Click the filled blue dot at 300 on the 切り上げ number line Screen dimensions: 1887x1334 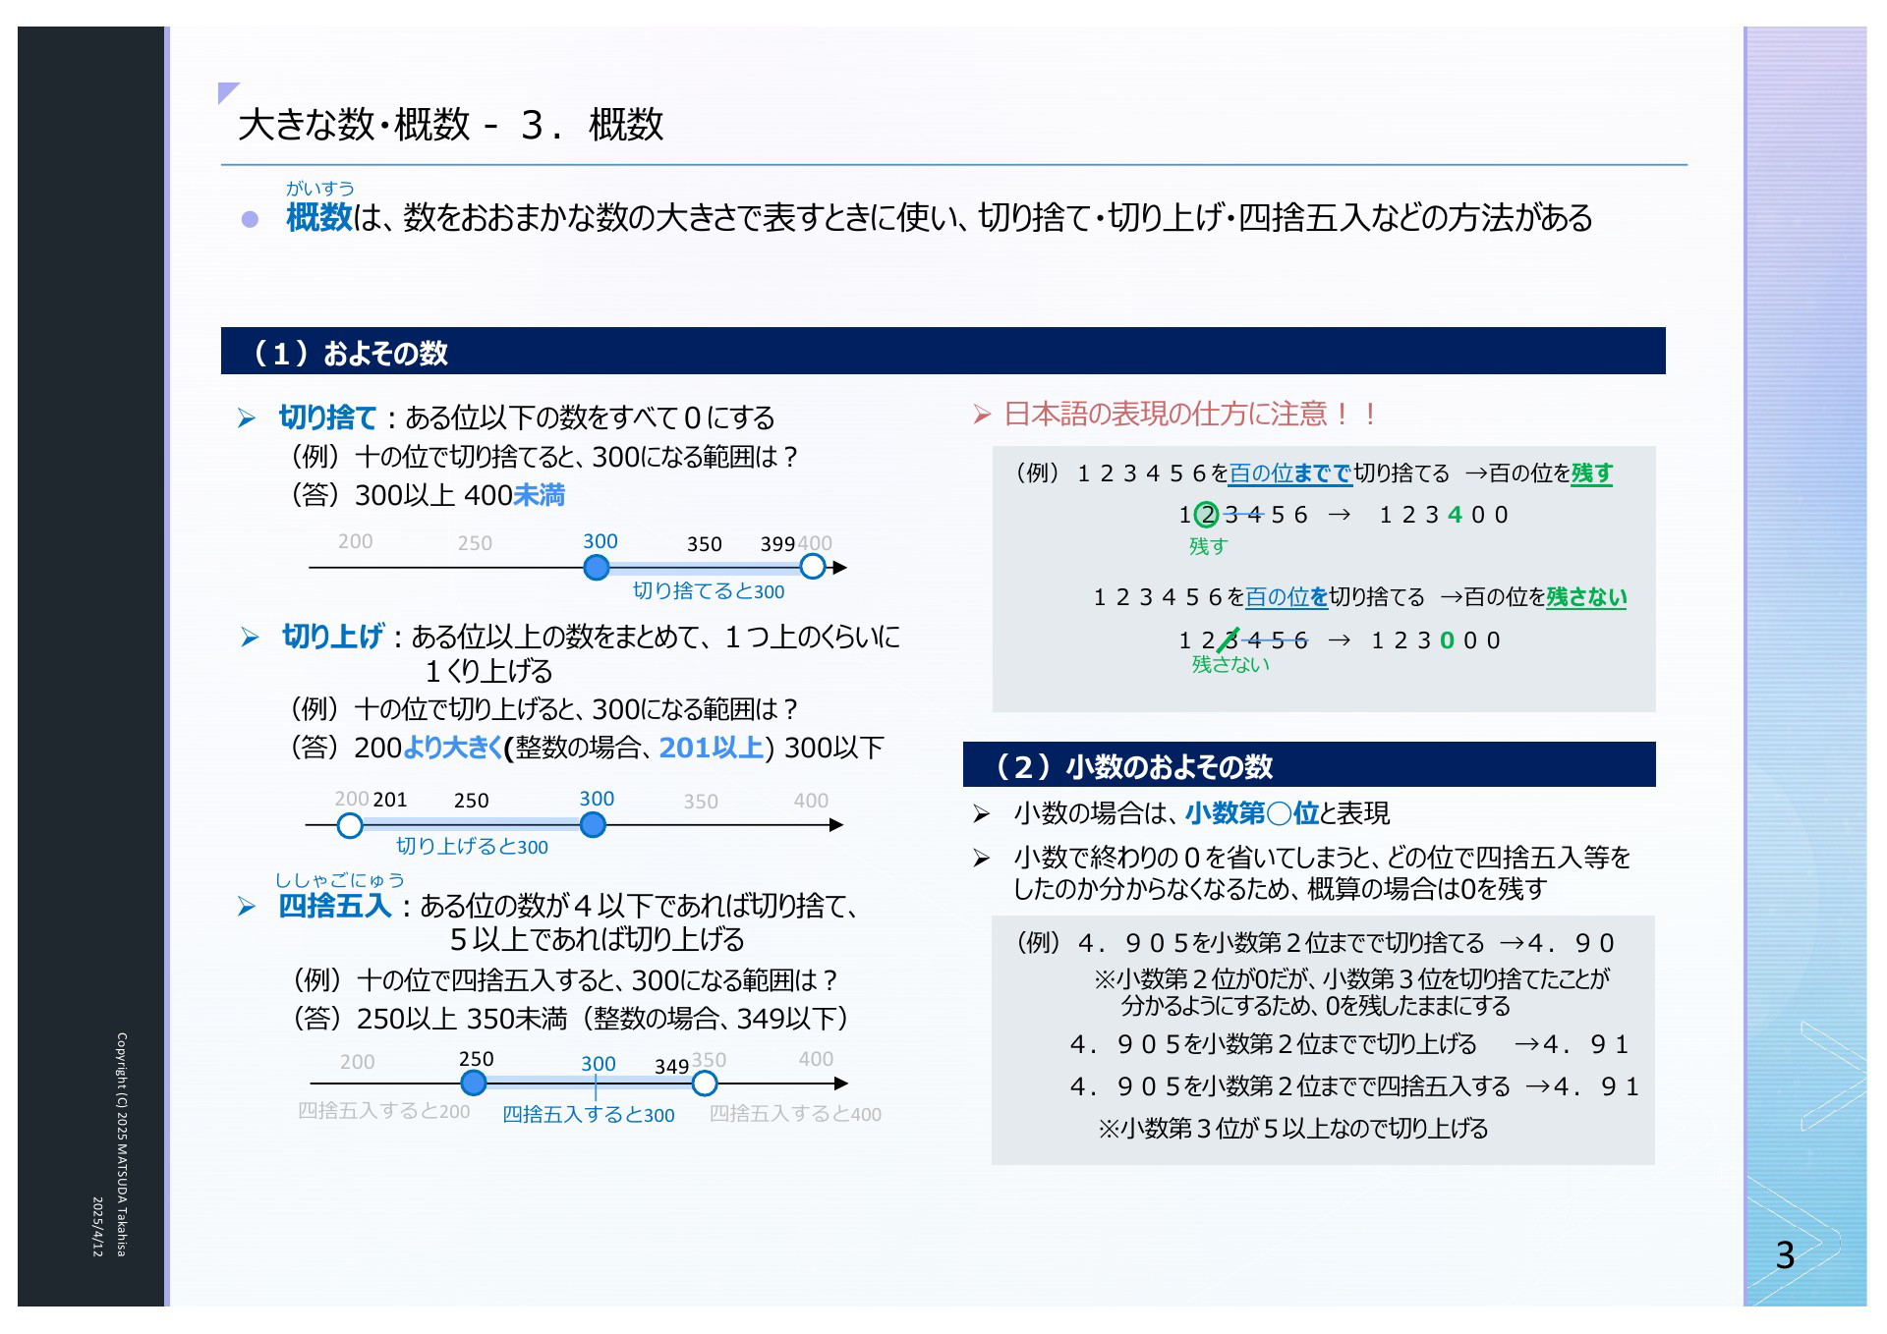593,825
